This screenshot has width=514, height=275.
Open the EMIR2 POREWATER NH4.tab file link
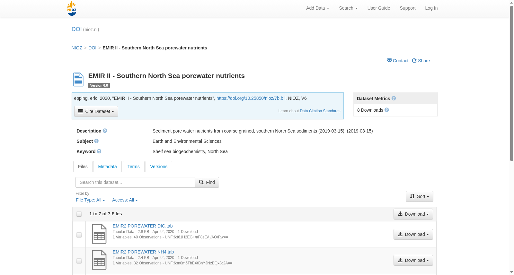click(143, 252)
